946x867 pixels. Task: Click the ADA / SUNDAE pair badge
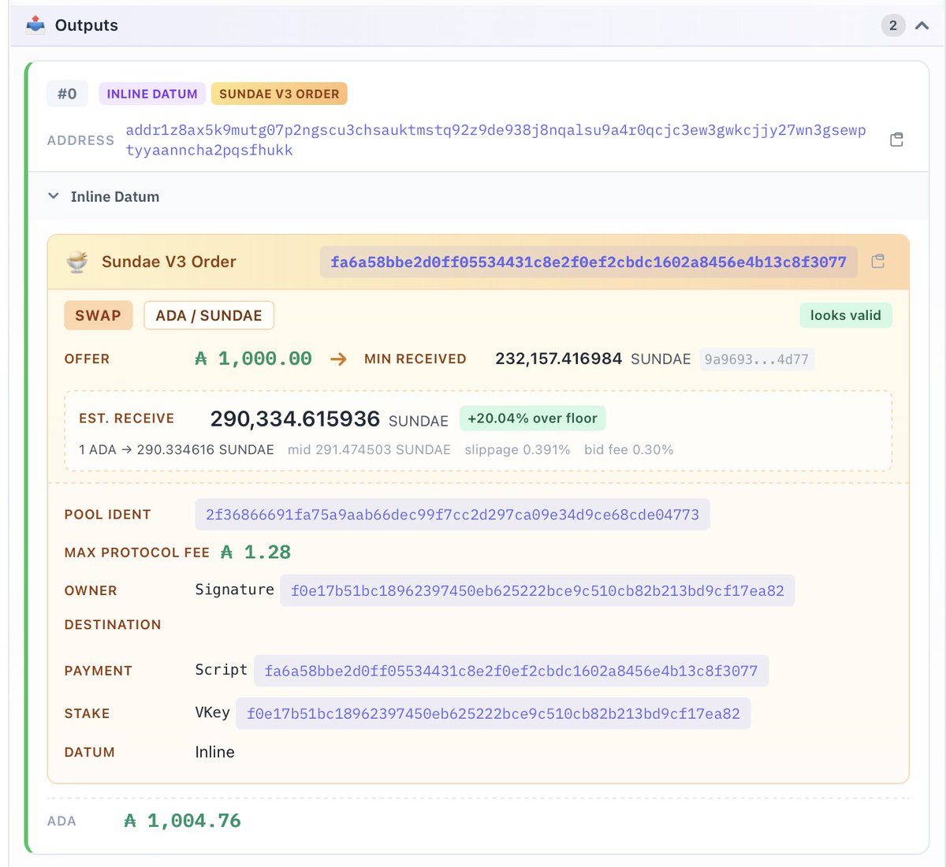(209, 315)
